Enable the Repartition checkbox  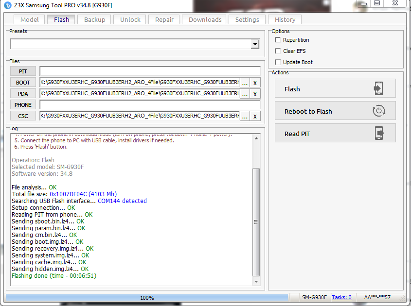pos(278,40)
